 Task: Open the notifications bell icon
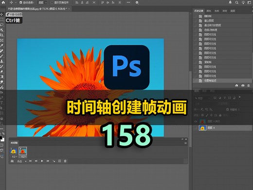point(230,2)
